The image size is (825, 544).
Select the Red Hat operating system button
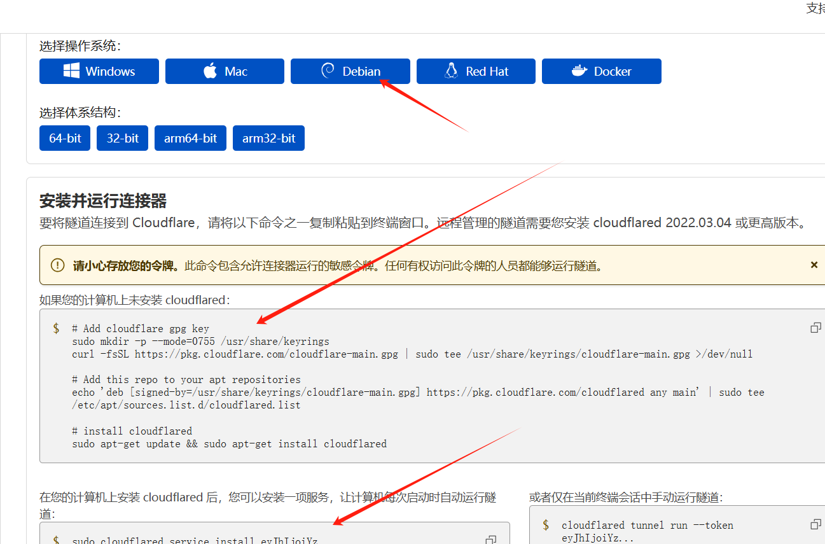pyautogui.click(x=476, y=71)
